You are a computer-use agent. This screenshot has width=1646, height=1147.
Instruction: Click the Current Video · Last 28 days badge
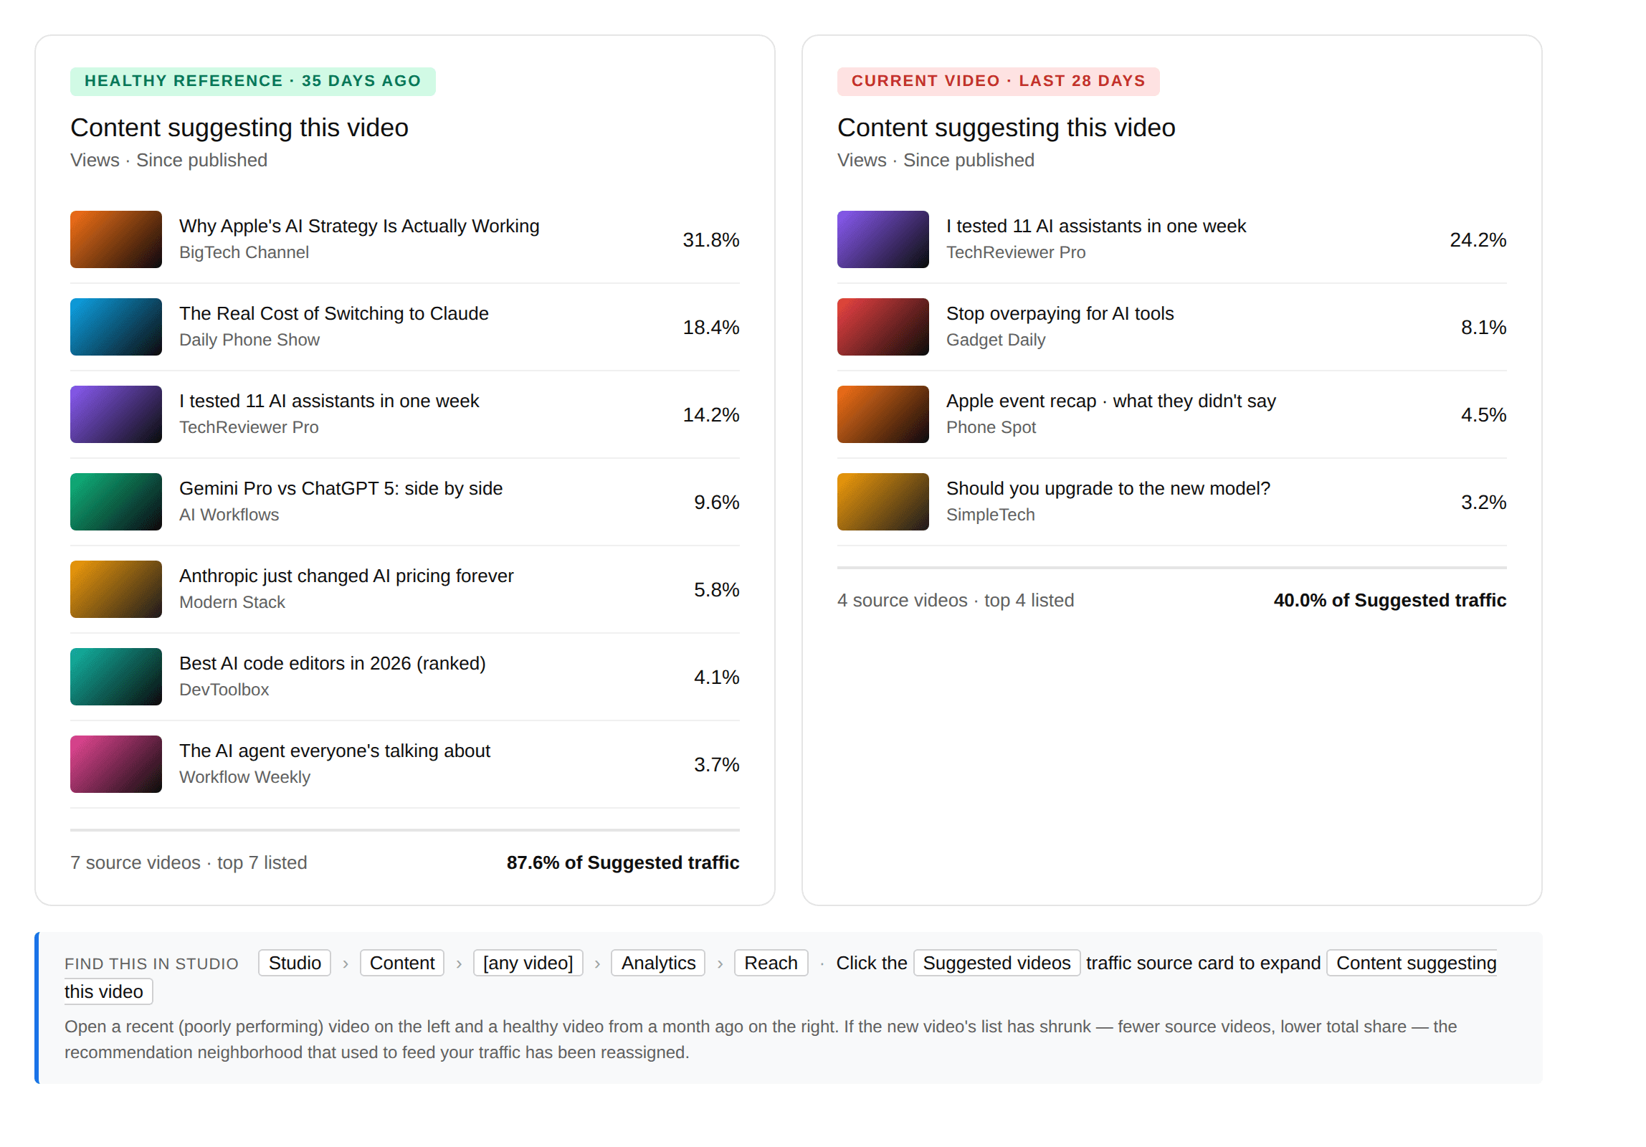[999, 81]
